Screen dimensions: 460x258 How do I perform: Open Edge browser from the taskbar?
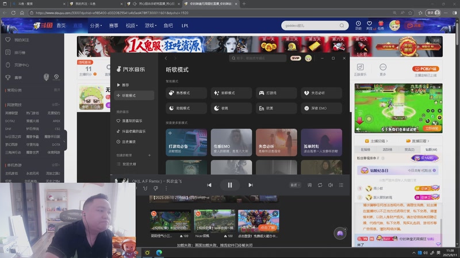(159, 252)
